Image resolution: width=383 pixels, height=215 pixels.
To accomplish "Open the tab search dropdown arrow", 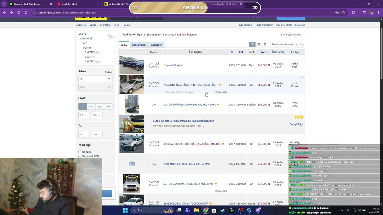I will [x=4, y=4].
